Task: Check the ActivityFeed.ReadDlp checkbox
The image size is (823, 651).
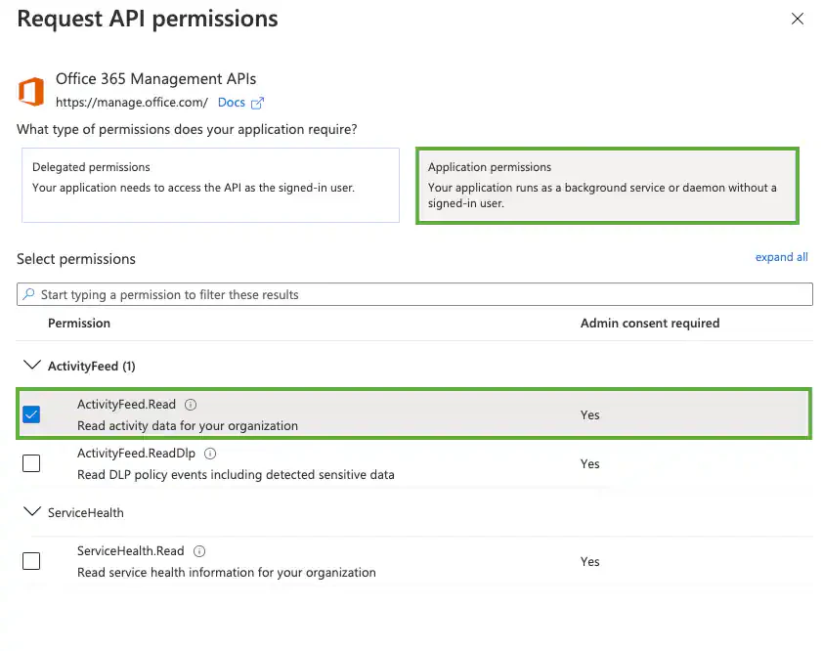Action: 31,463
